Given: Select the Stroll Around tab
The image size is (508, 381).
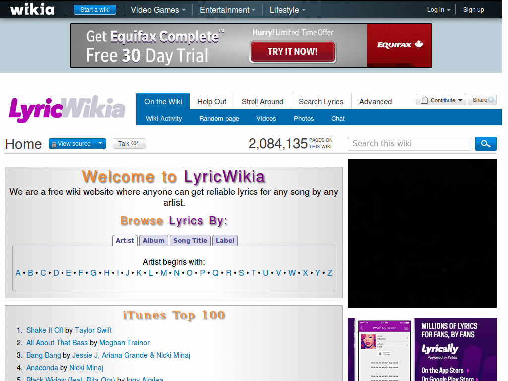Looking at the screenshot, I should tap(262, 101).
